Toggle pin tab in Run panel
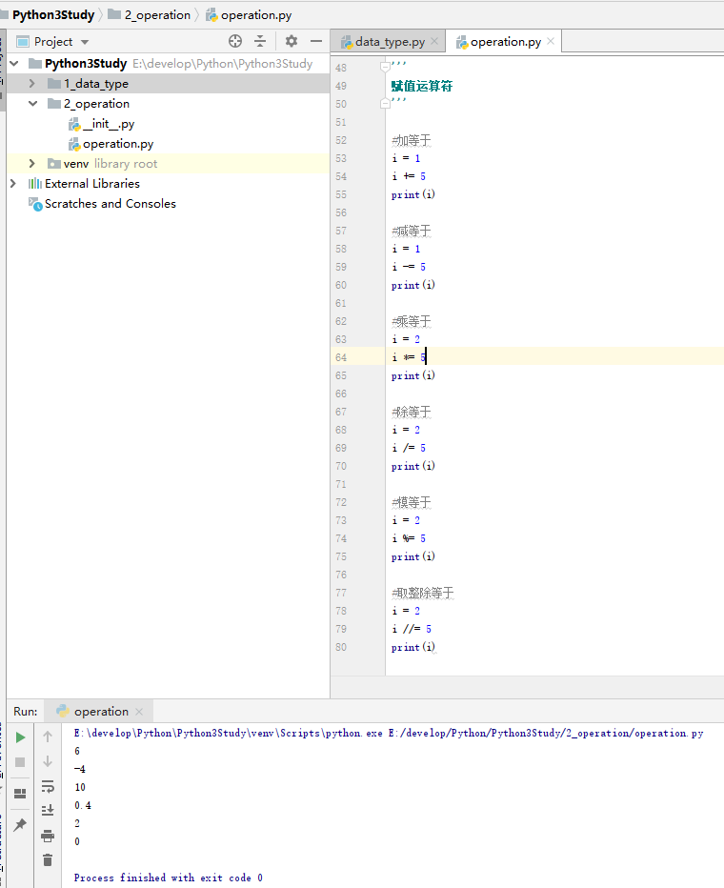The height and width of the screenshot is (888, 724). pos(20,825)
